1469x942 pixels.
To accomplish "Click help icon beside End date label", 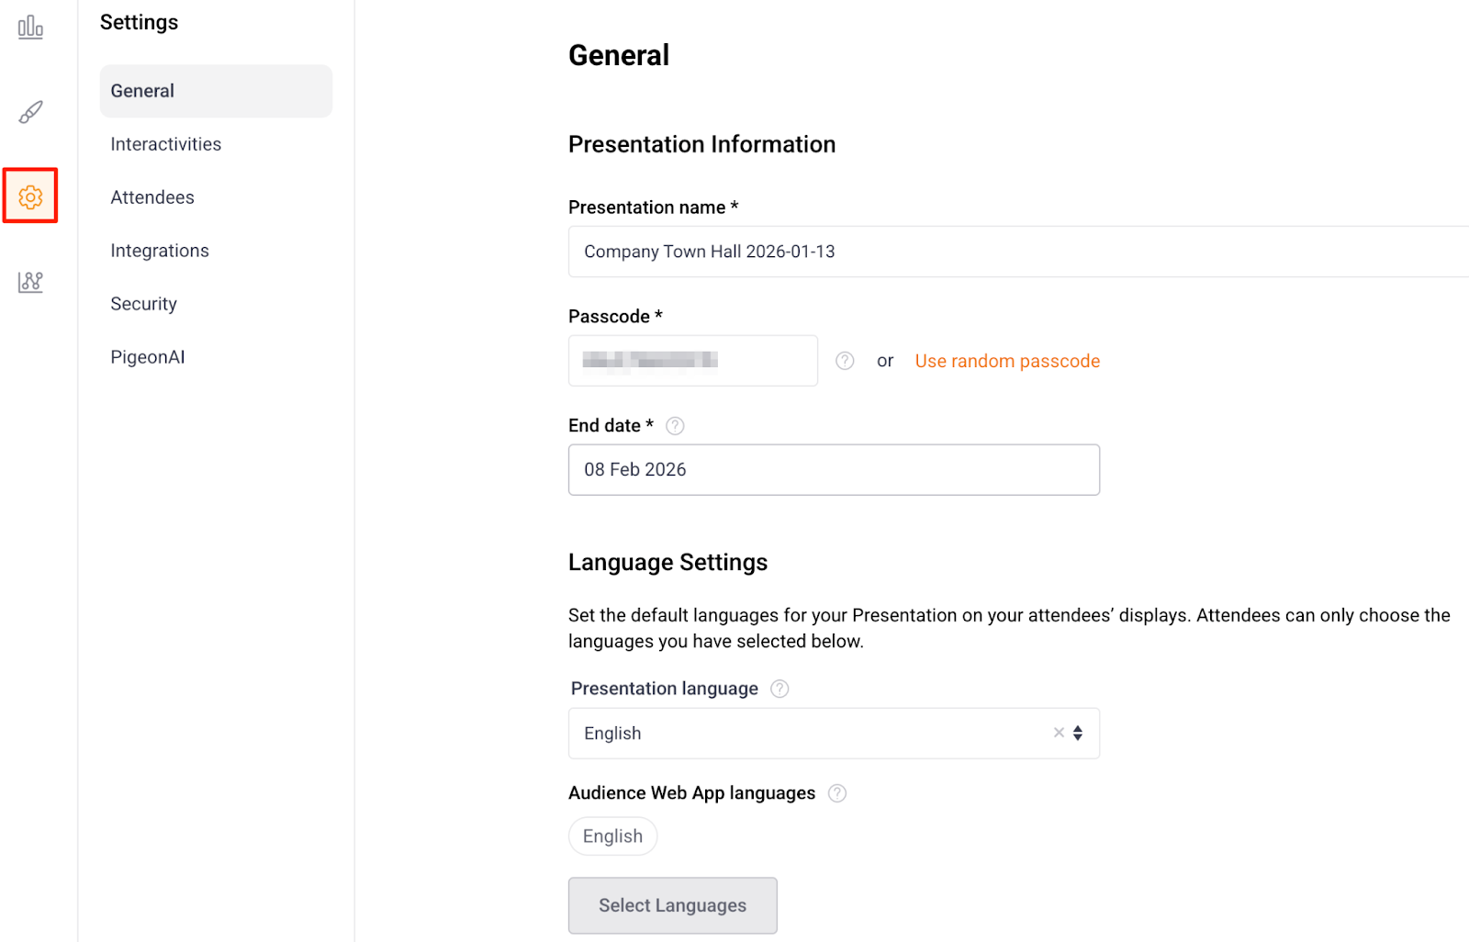I will [675, 426].
